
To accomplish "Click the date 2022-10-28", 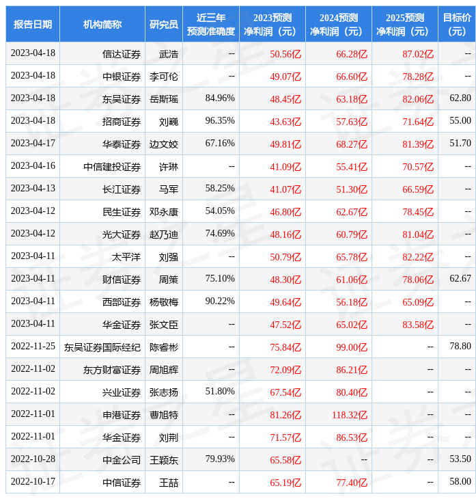I will pos(33,459).
